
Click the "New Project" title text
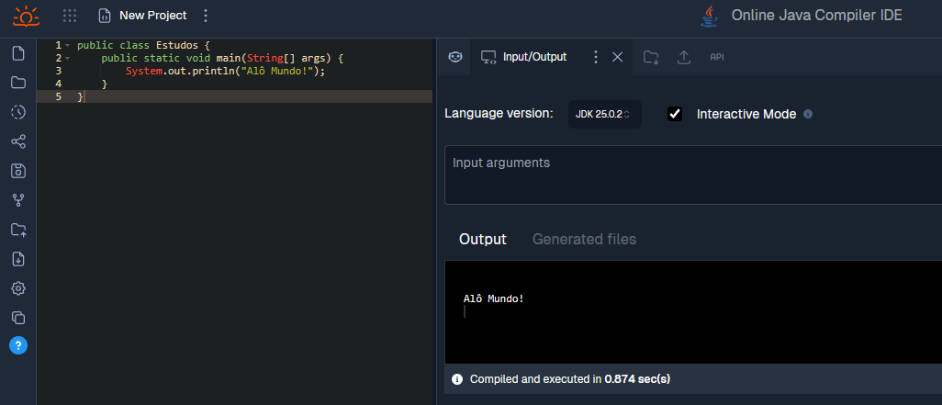click(153, 16)
